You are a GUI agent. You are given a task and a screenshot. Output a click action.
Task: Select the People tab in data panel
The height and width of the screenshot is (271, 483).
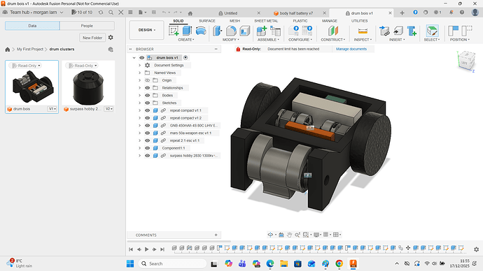[87, 26]
